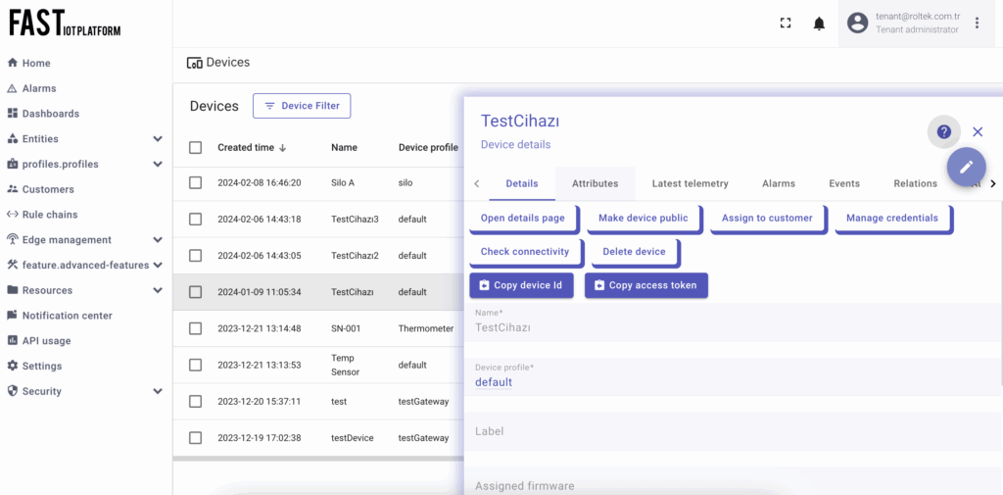Click the Name column header
The width and height of the screenshot is (1003, 495).
click(344, 147)
